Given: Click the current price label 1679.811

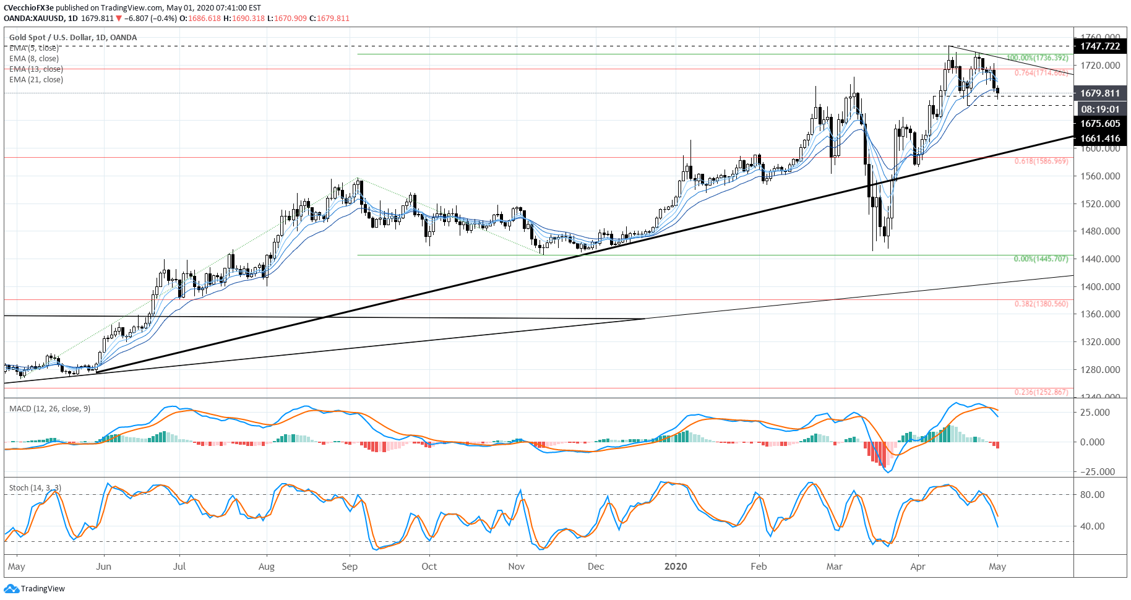Looking at the screenshot, I should [x=1100, y=93].
